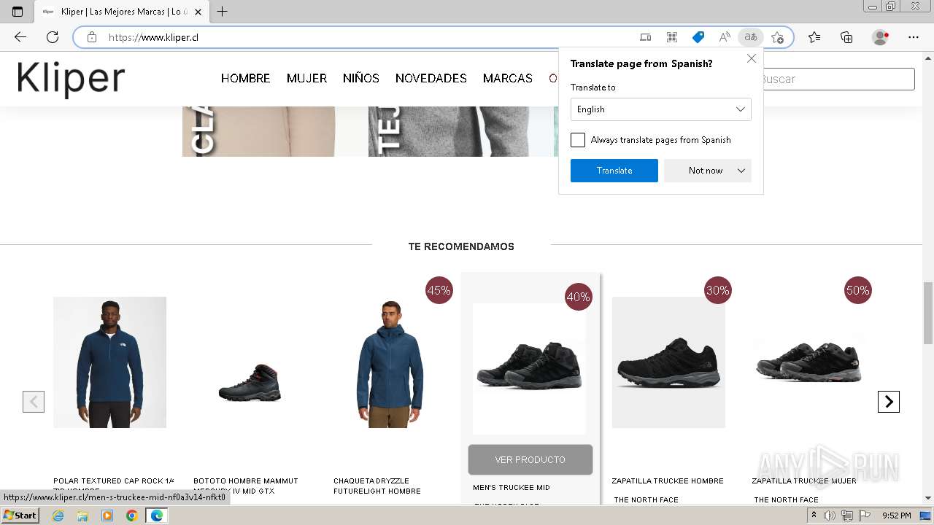This screenshot has height=525, width=934.
Task: Open the MARCAS menu
Action: point(508,79)
